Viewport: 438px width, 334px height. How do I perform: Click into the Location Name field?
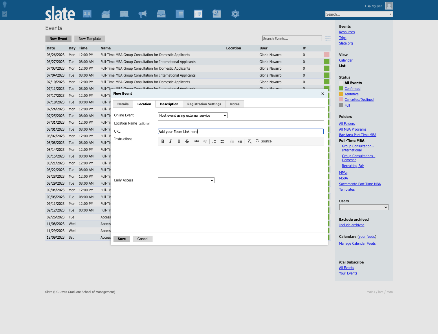click(x=241, y=123)
